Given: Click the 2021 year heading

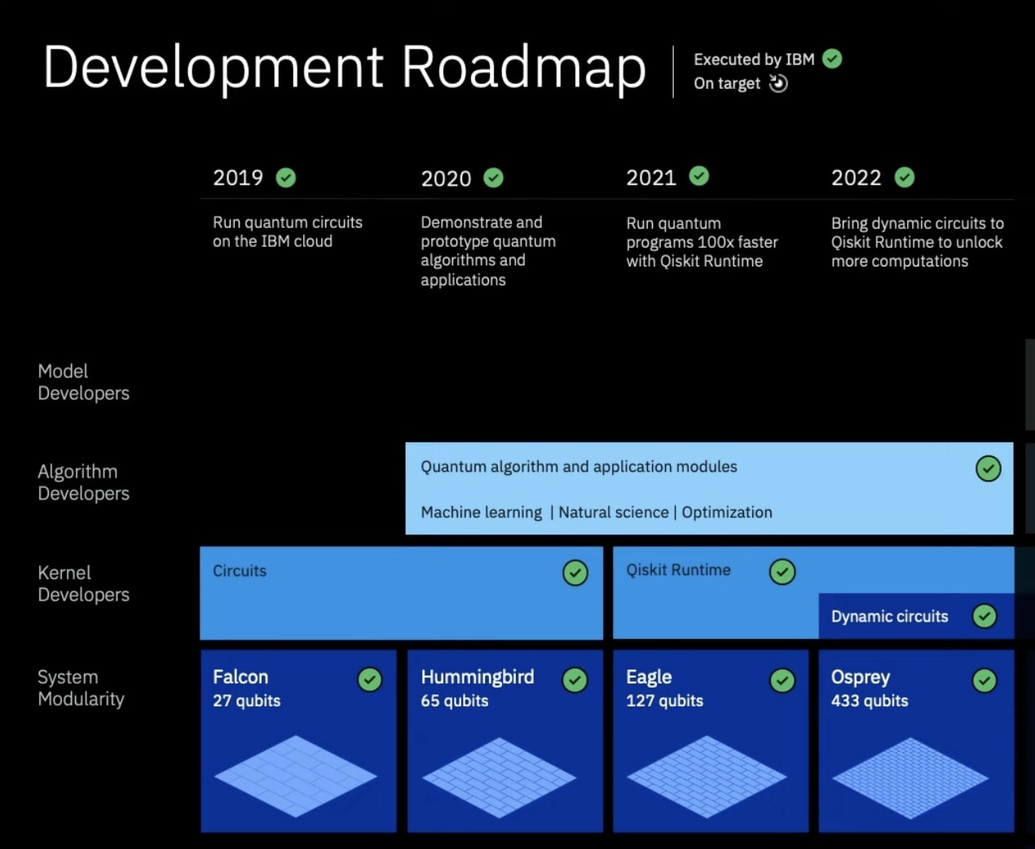Looking at the screenshot, I should pyautogui.click(x=651, y=178).
